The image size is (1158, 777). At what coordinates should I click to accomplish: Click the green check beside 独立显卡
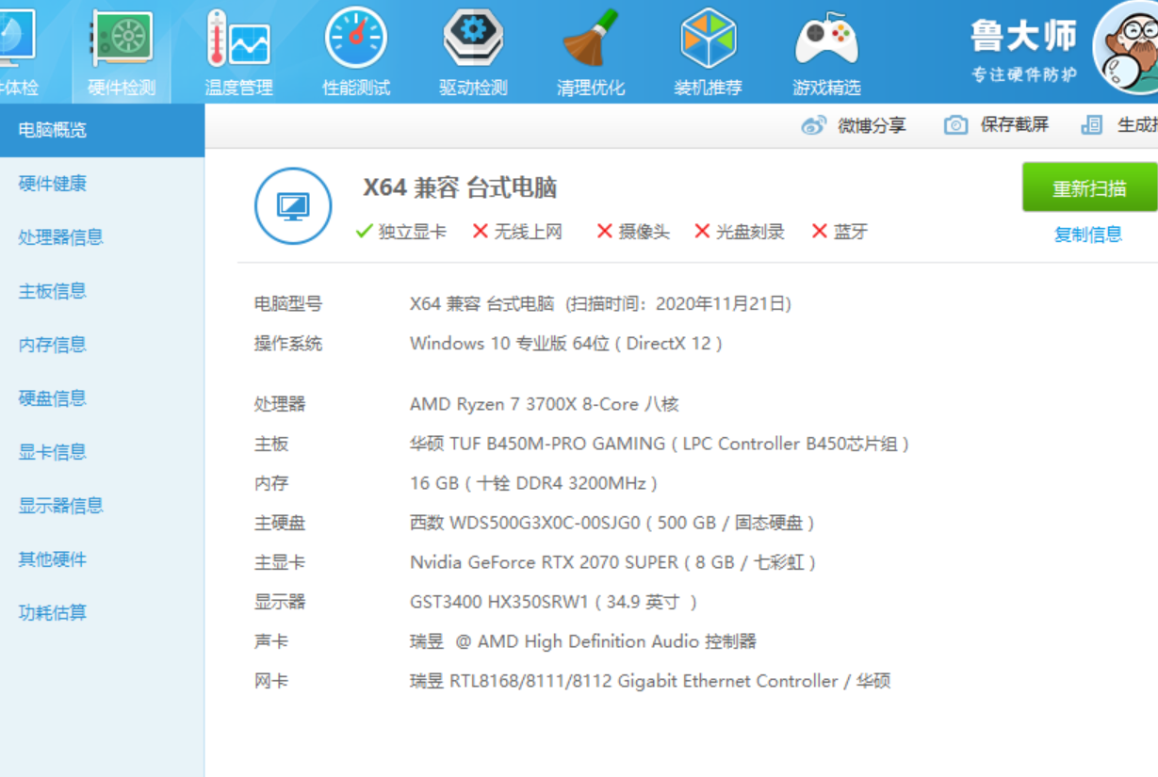point(364,232)
